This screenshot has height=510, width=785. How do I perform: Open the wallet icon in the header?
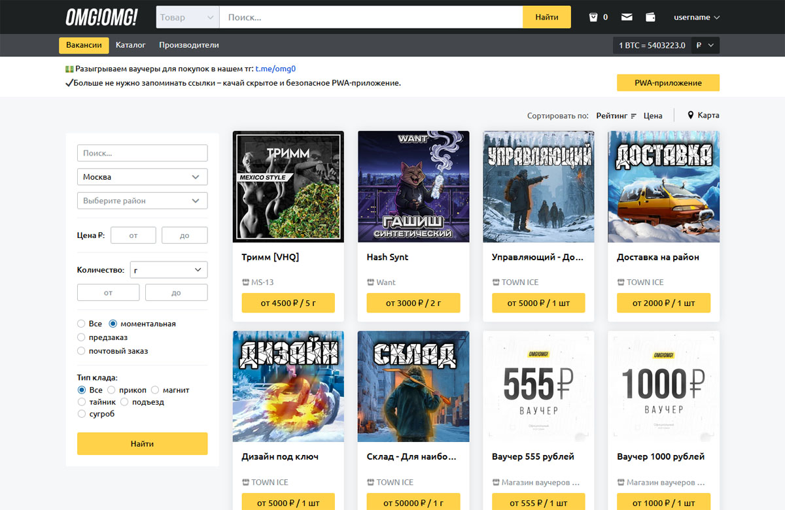(650, 17)
